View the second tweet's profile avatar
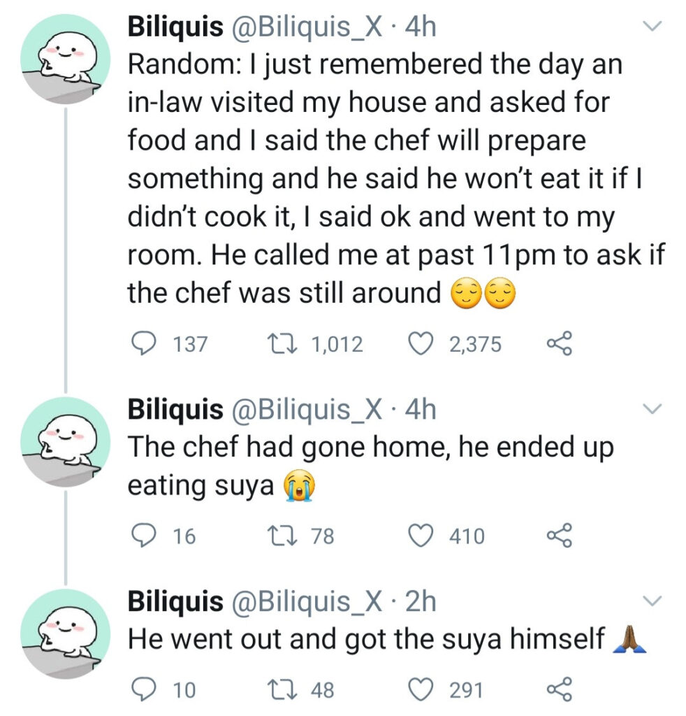 point(65,442)
